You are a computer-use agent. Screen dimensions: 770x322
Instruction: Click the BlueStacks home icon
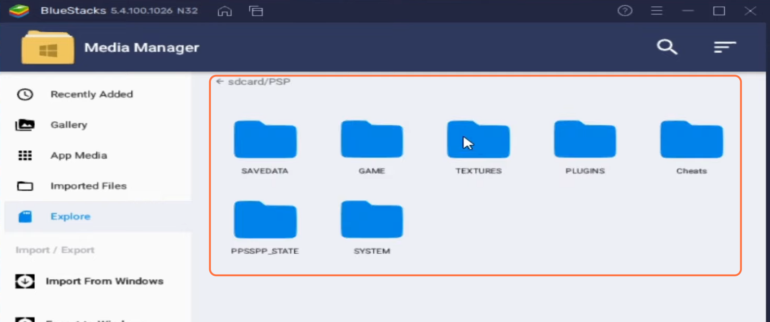(224, 11)
